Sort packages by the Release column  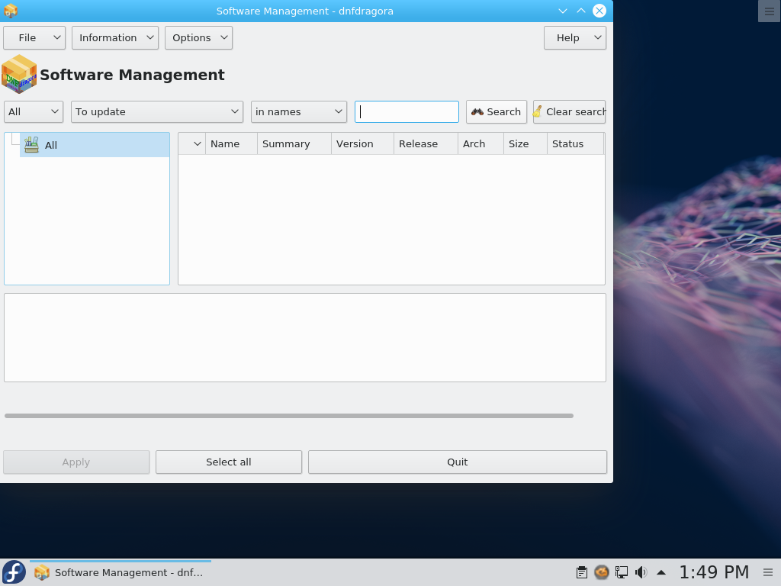(426, 144)
